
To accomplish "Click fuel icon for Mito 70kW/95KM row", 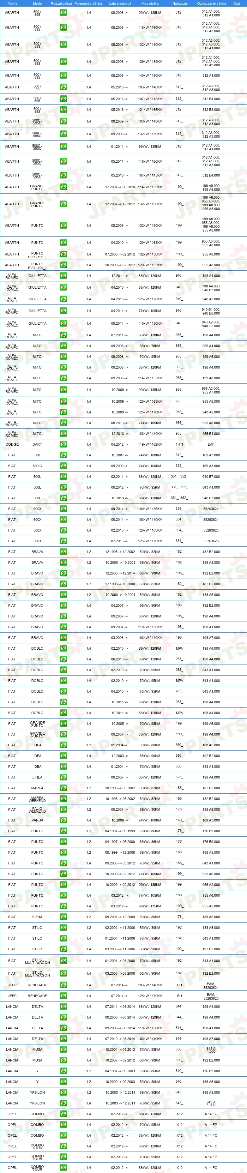I will pos(63,357).
